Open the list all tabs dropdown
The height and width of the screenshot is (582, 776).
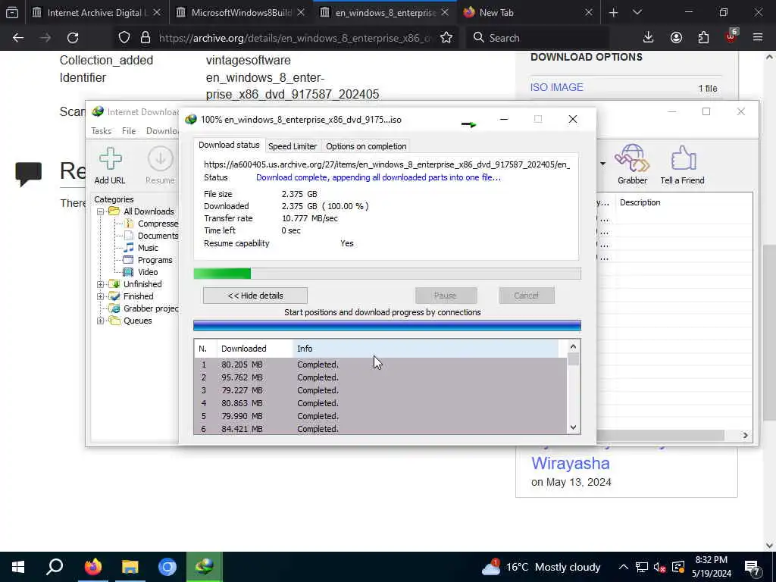click(x=637, y=12)
